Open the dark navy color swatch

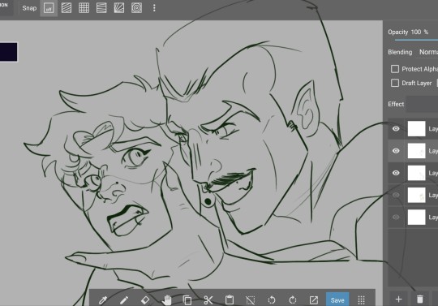tap(8, 52)
